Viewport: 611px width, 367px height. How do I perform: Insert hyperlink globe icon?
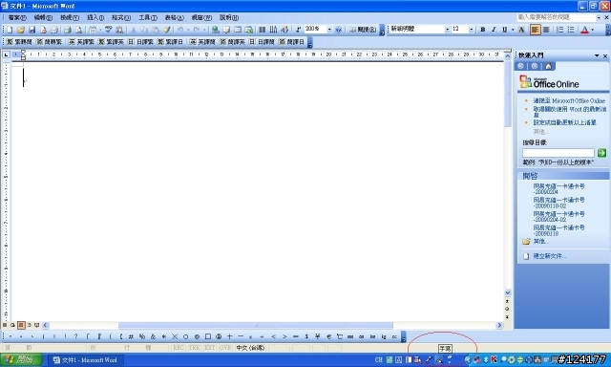(215, 30)
